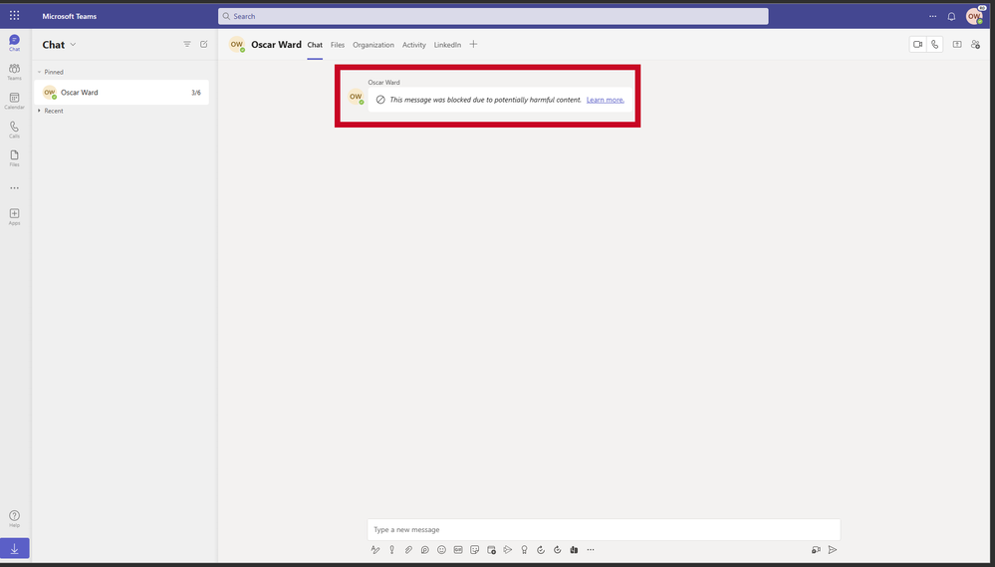Open the Teams section in the sidebar
Viewport: 995px width, 567px height.
(14, 72)
